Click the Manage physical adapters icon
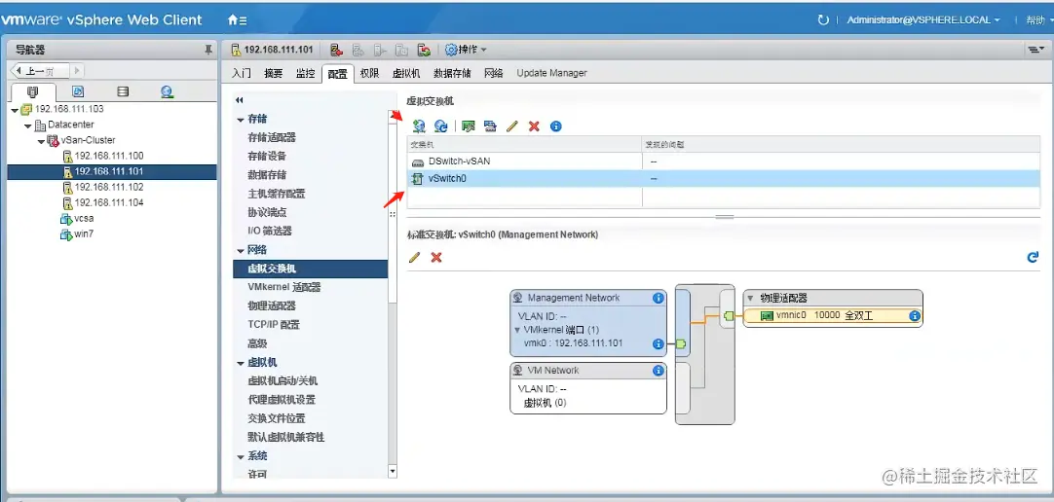The width and height of the screenshot is (1054, 502). click(x=469, y=126)
